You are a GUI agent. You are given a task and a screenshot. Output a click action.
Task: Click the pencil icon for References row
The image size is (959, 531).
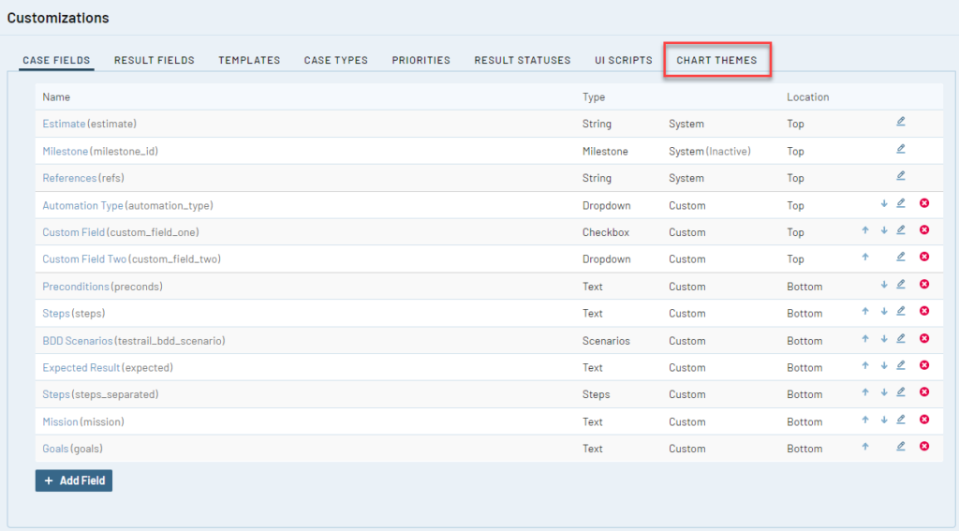tap(901, 176)
